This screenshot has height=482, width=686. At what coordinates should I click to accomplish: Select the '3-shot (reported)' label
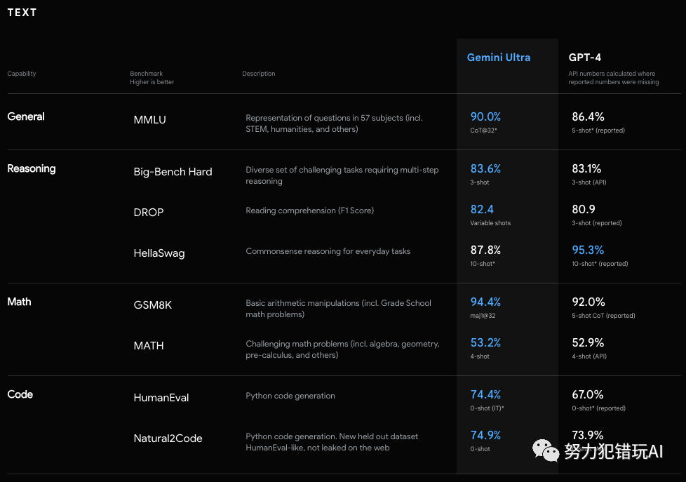597,223
